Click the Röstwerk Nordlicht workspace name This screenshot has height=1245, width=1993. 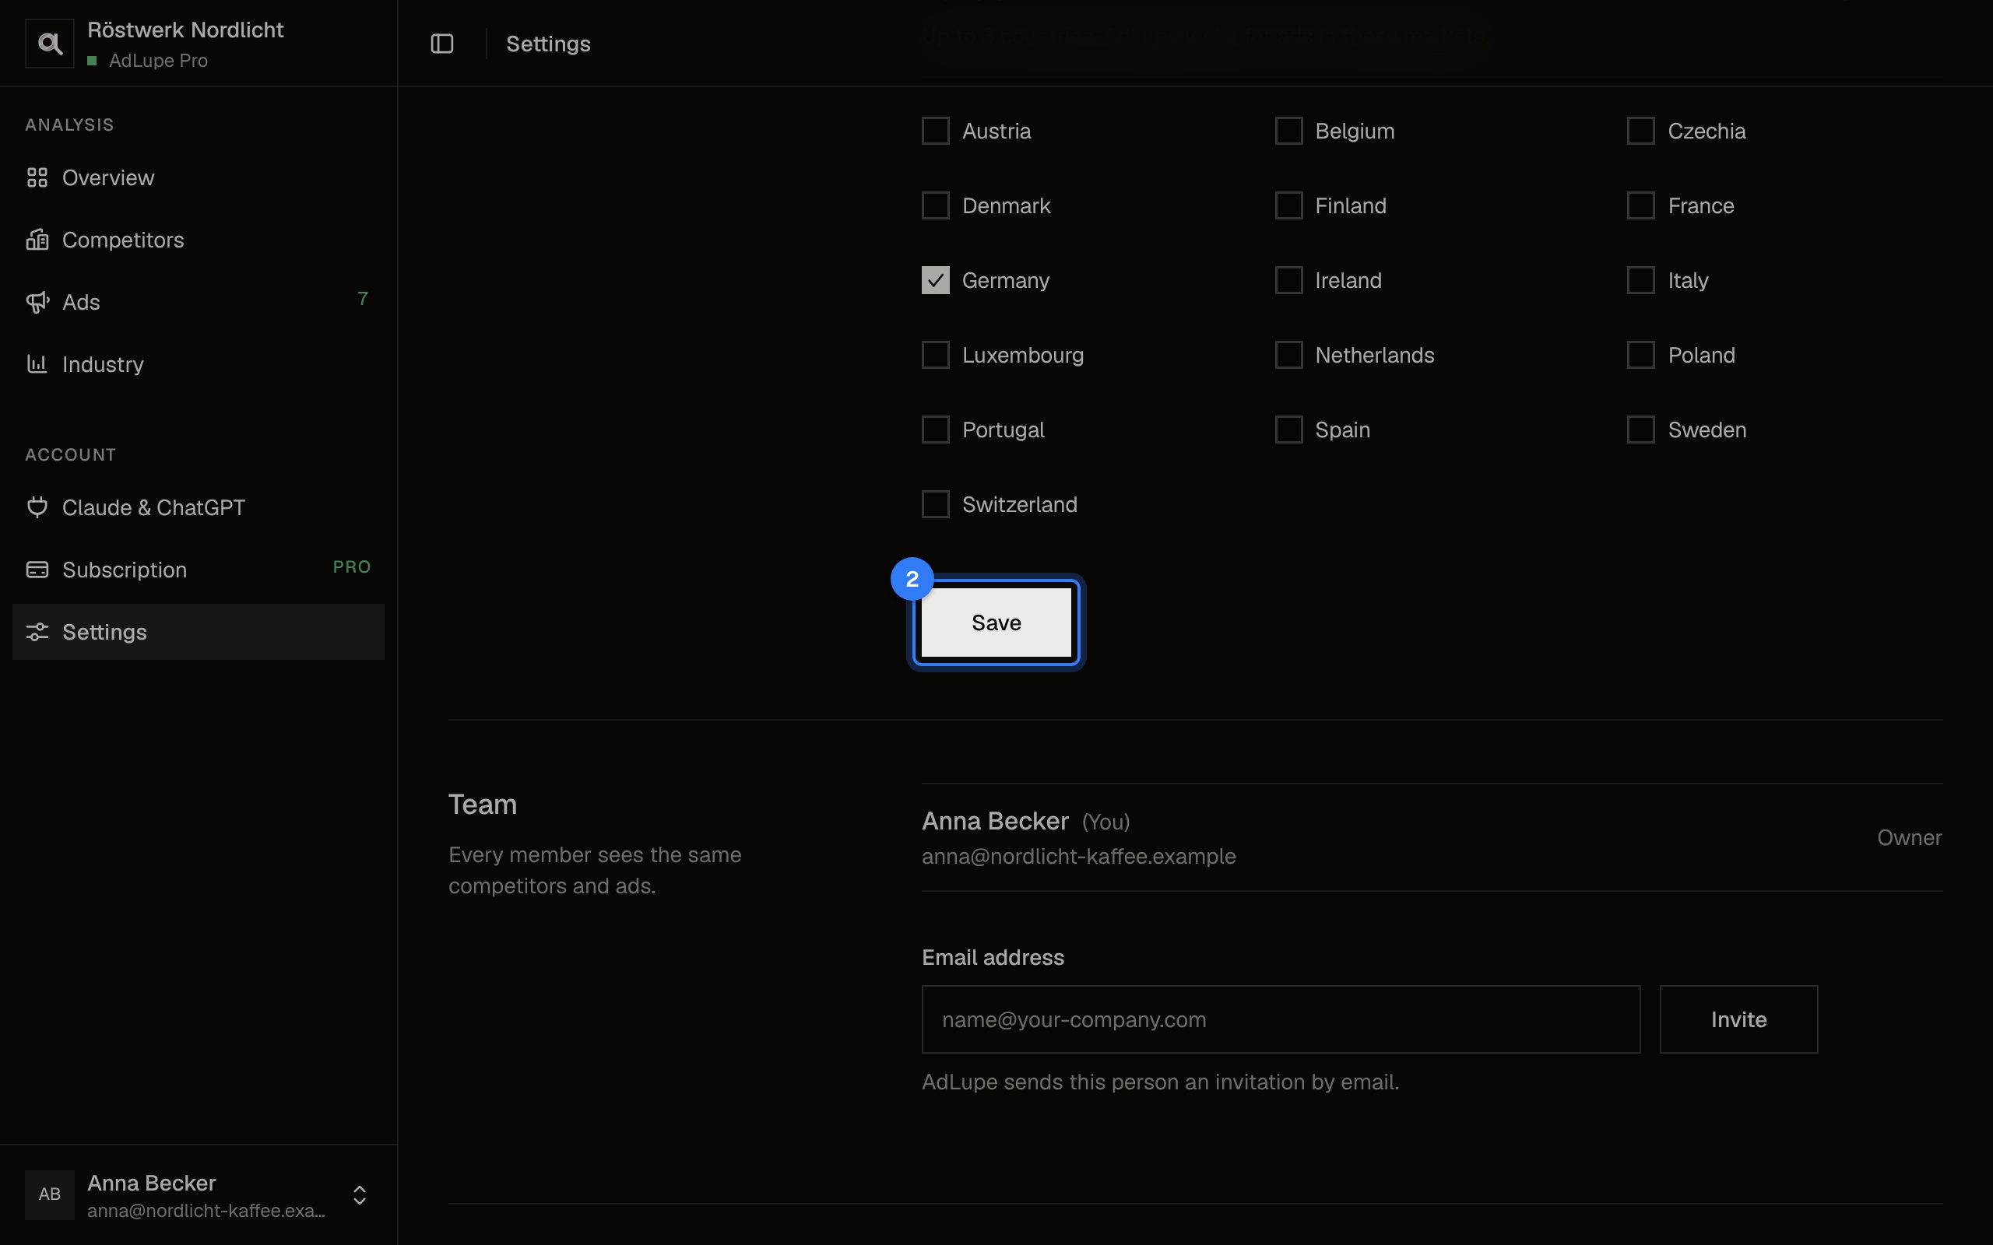(x=185, y=30)
